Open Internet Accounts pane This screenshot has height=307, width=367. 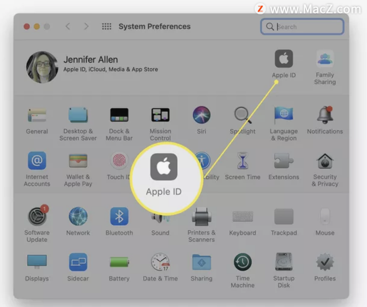coord(37,160)
